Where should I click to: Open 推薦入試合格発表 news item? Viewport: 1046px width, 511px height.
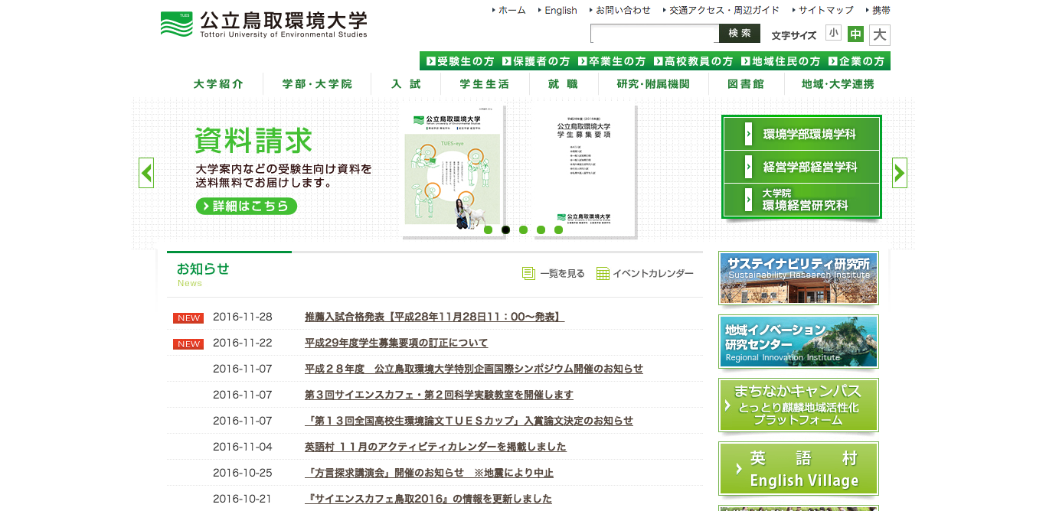(x=434, y=317)
